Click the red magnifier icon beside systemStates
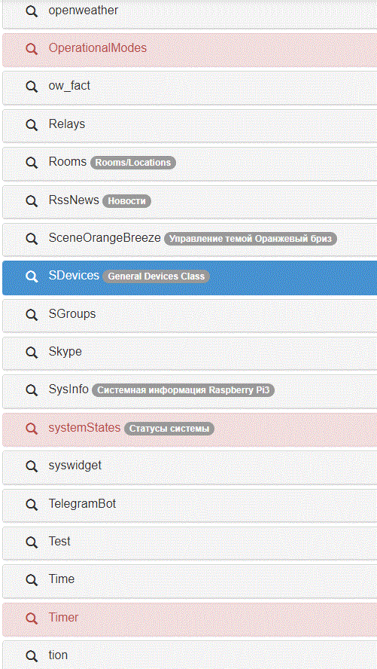The width and height of the screenshot is (377, 669). click(32, 429)
